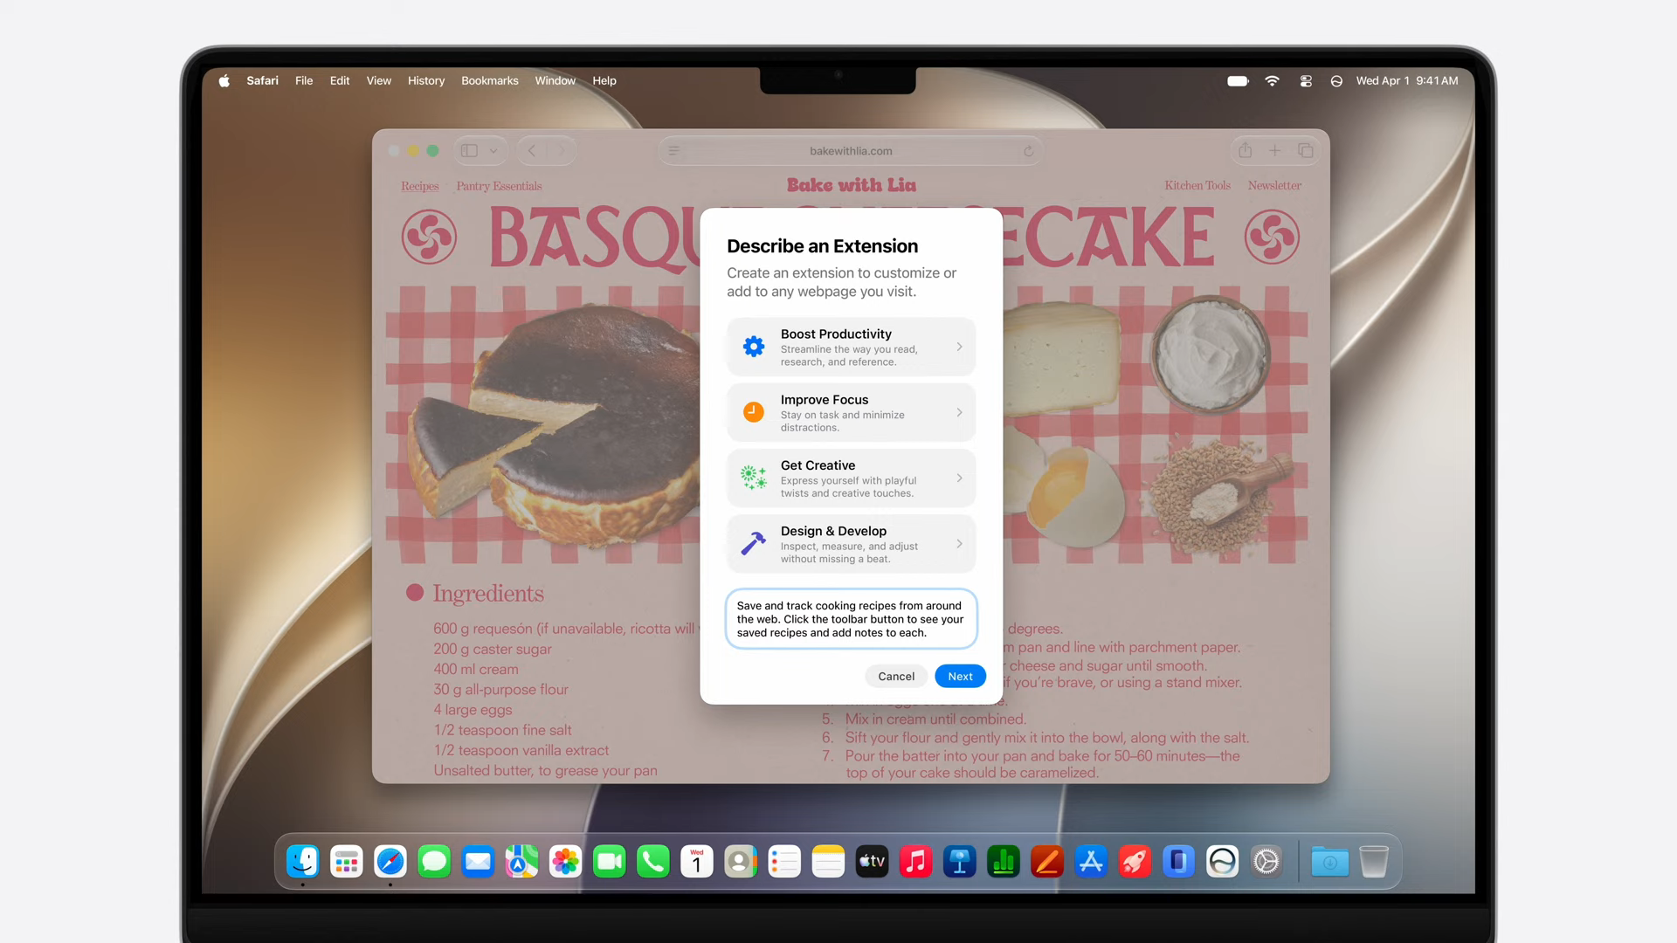Open Finder from the dock
The image size is (1677, 943).
[x=303, y=862]
